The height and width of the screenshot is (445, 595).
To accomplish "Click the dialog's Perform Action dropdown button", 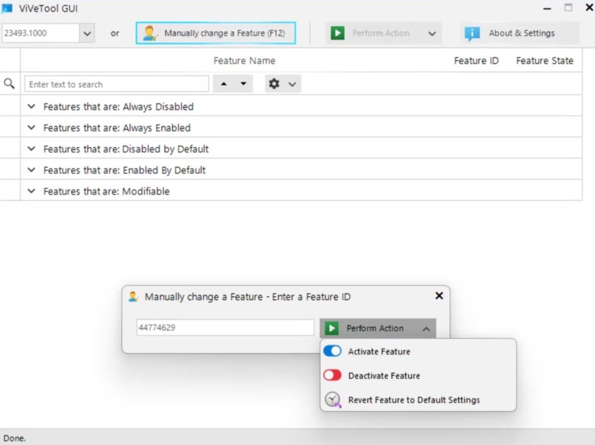I will click(x=378, y=328).
